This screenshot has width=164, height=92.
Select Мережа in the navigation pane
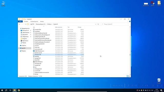click(24, 51)
